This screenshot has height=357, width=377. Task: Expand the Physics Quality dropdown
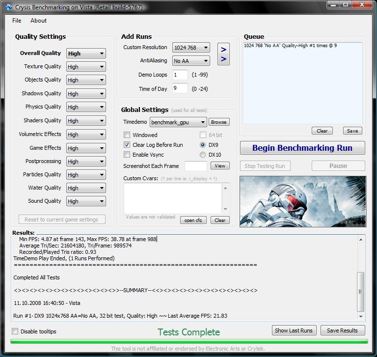pos(86,107)
